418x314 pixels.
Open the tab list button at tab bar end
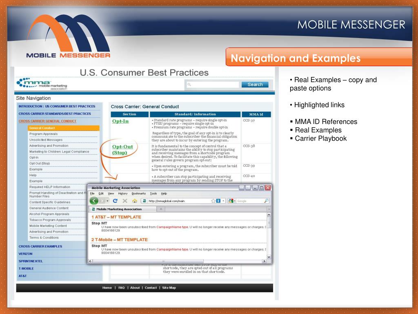269,209
